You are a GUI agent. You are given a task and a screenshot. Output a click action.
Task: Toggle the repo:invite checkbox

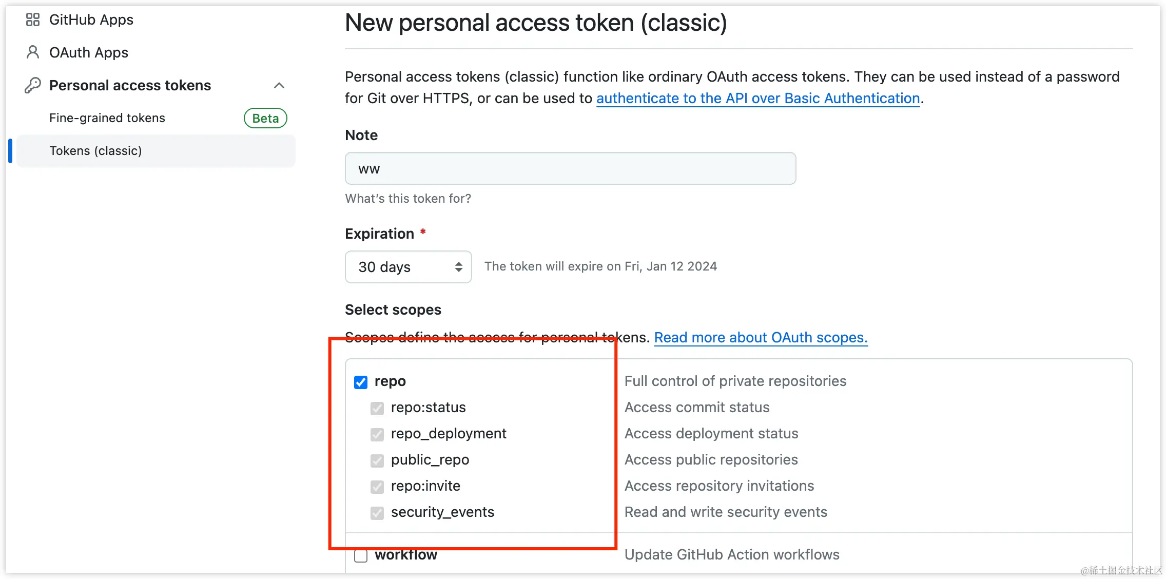tap(377, 487)
